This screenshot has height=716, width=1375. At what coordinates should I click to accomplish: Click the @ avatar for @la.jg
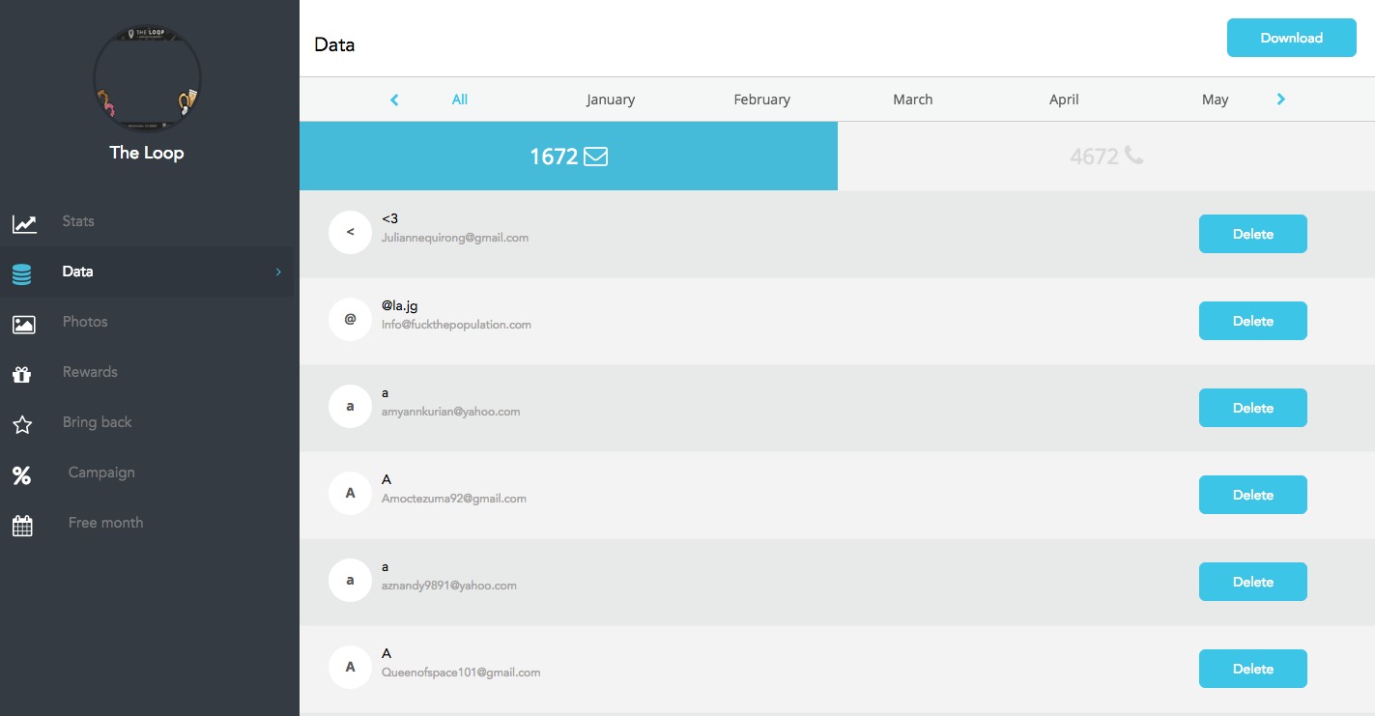tap(350, 320)
